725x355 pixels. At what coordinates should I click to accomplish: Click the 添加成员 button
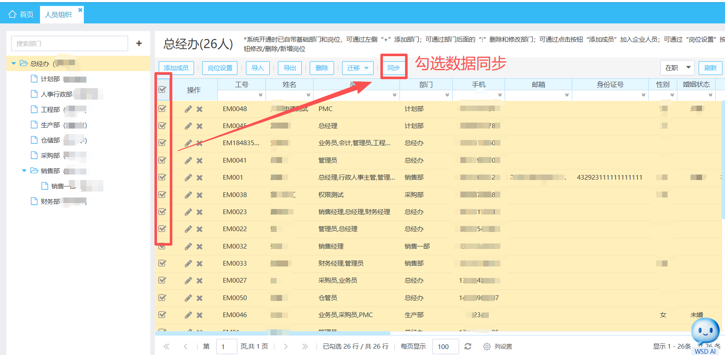click(x=176, y=68)
